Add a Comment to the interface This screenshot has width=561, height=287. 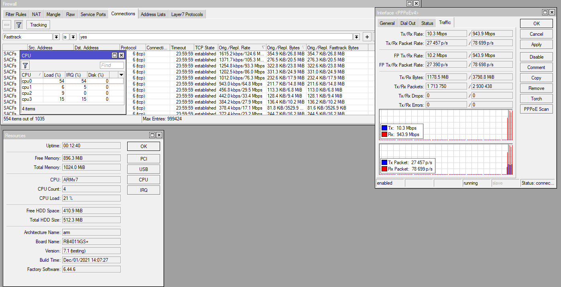click(x=537, y=67)
